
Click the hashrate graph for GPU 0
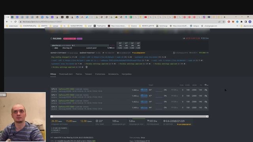tap(144, 90)
